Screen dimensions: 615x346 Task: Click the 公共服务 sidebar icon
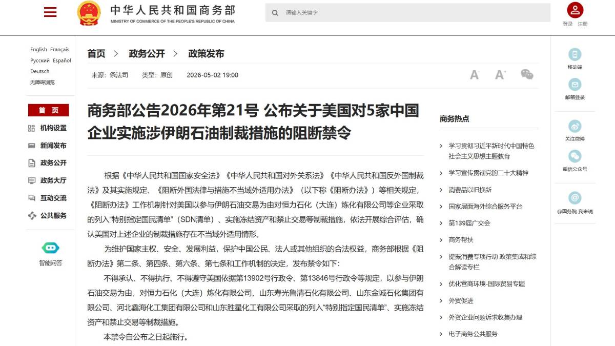[x=32, y=216]
